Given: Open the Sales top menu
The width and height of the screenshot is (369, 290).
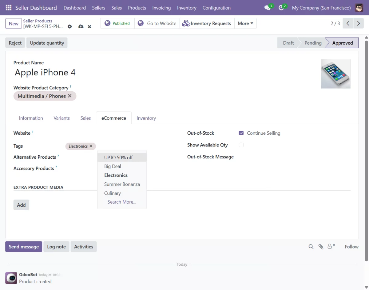Looking at the screenshot, I should [117, 8].
